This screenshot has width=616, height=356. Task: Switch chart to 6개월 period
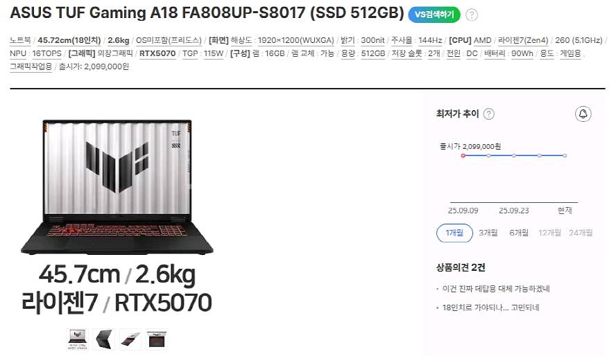pos(519,233)
